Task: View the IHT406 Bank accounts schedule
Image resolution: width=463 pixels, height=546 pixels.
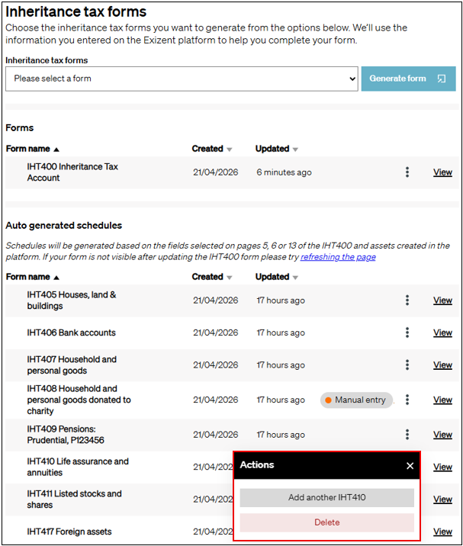Action: coord(442,332)
